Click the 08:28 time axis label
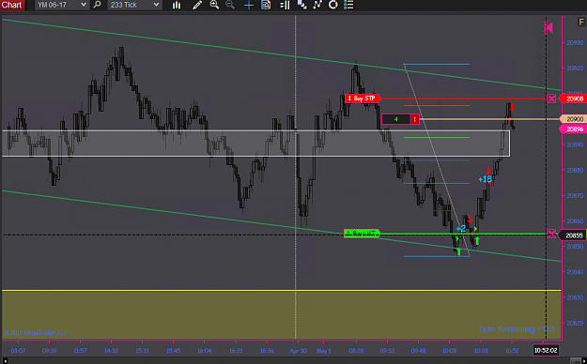This screenshot has height=364, width=587. [x=356, y=351]
